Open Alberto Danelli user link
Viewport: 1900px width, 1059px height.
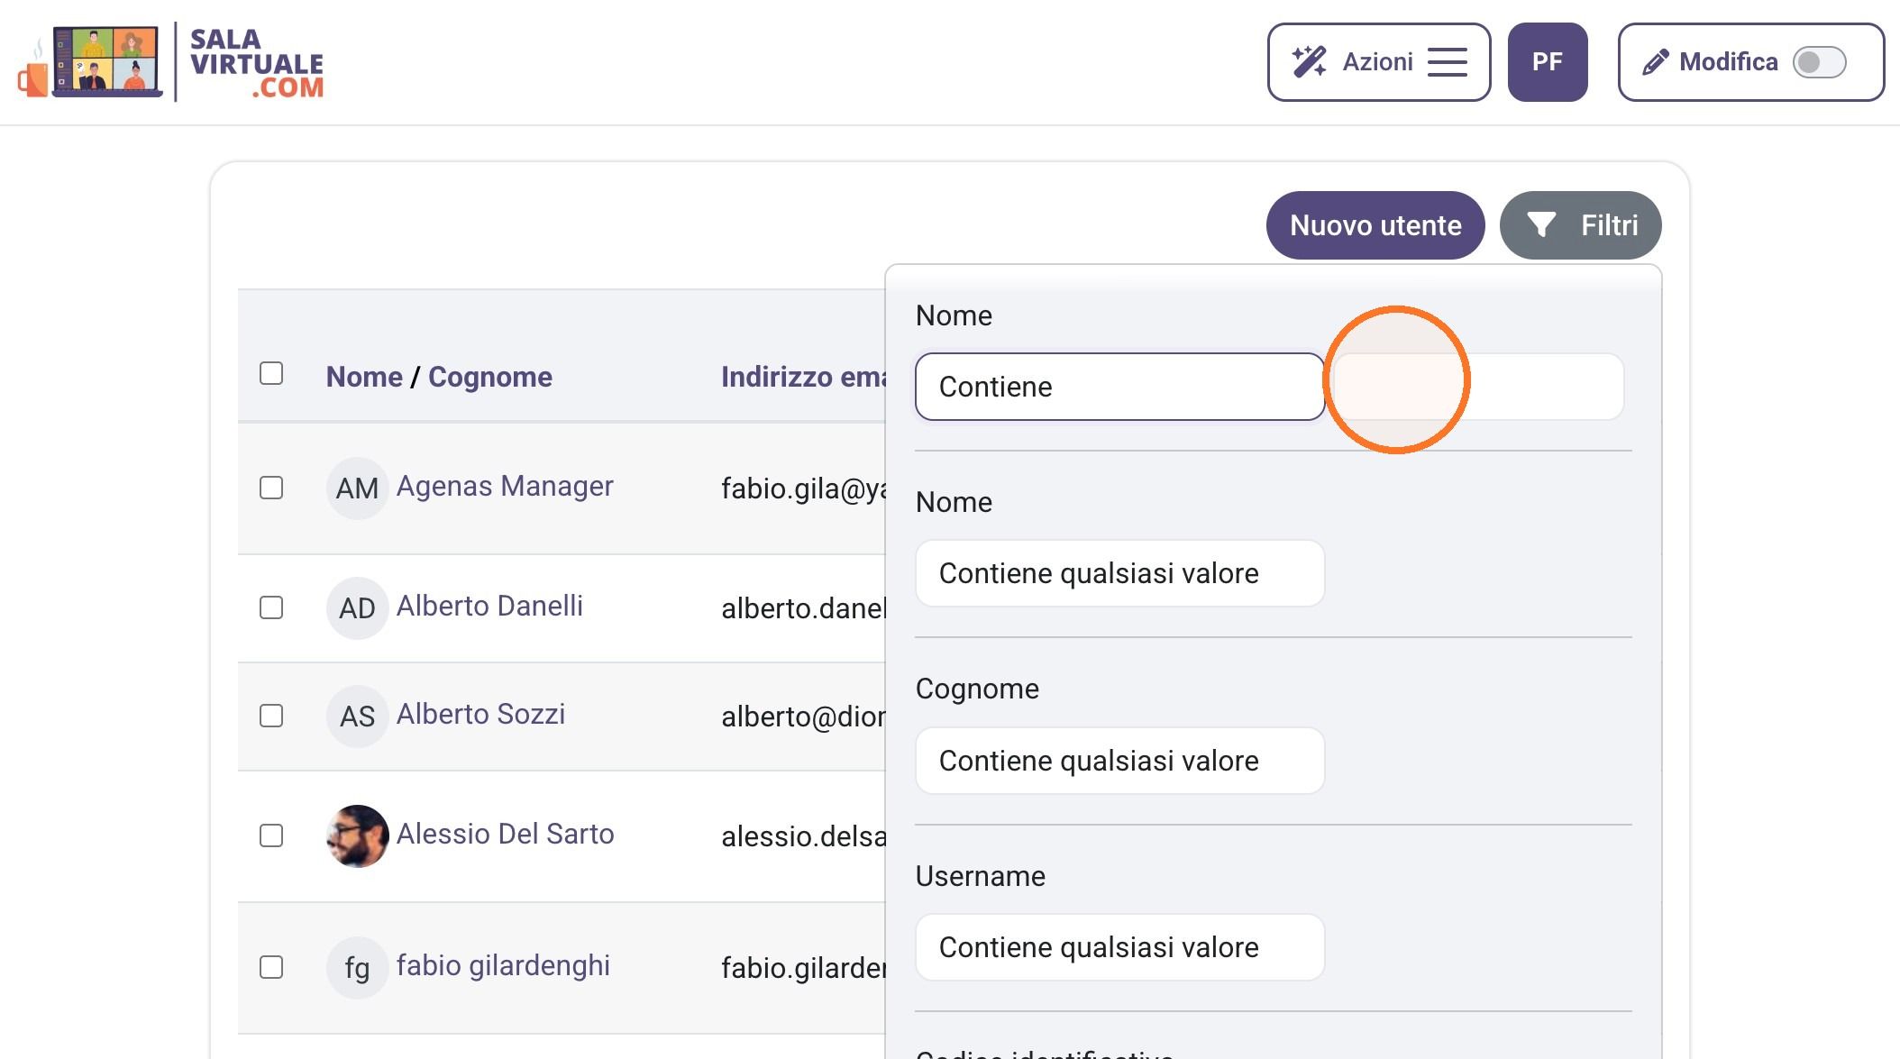489,607
